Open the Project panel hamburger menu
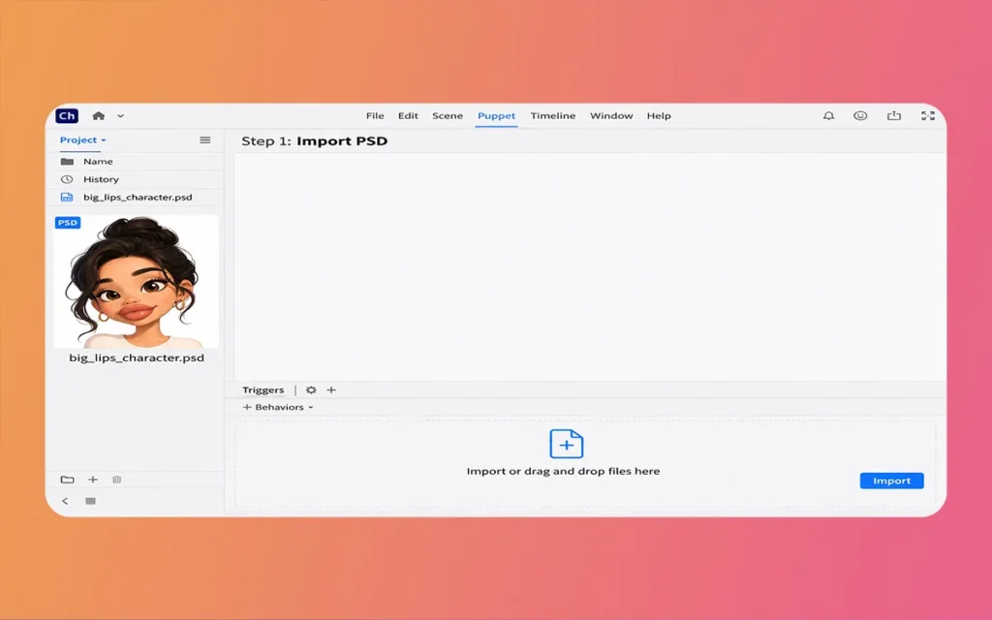This screenshot has width=992, height=620. pyautogui.click(x=204, y=140)
